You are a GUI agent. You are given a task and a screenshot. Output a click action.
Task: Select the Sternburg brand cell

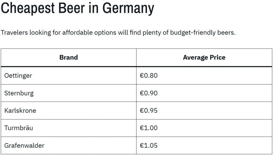click(69, 93)
